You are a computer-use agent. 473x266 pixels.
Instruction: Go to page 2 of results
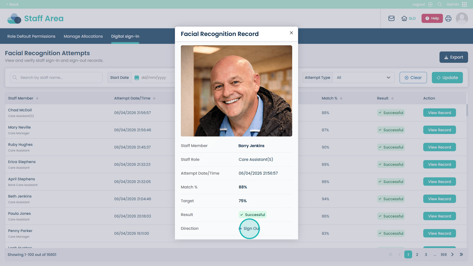(417, 254)
